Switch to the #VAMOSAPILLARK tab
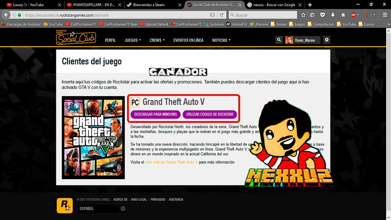The image size is (391, 220). click(93, 5)
